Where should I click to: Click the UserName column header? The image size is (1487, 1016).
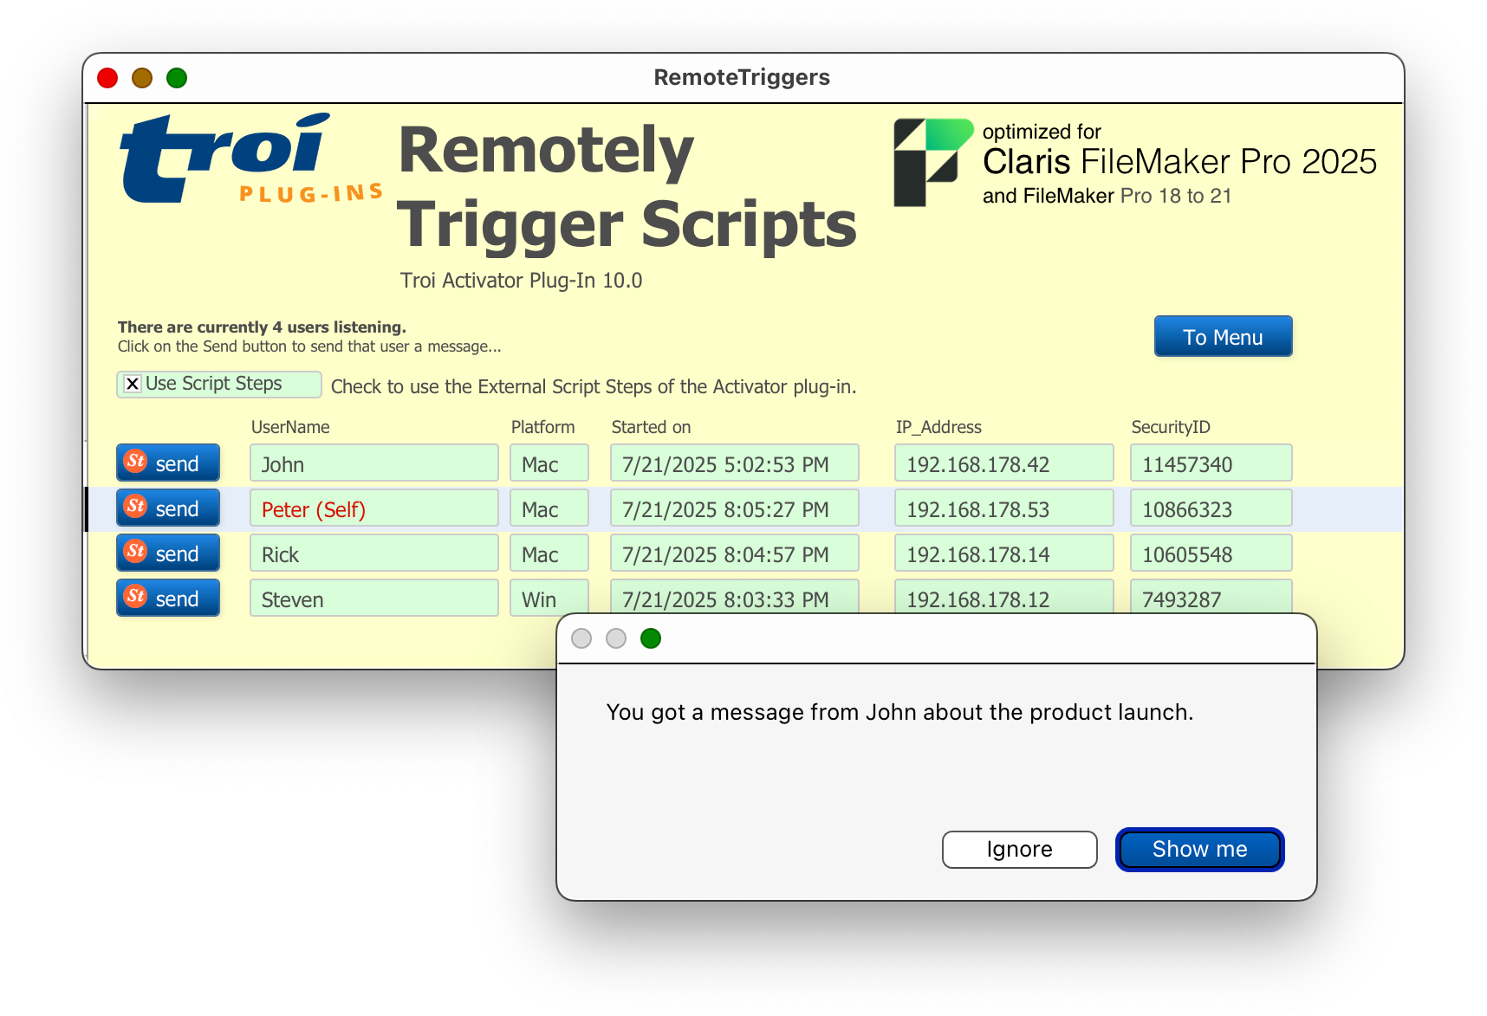click(290, 427)
